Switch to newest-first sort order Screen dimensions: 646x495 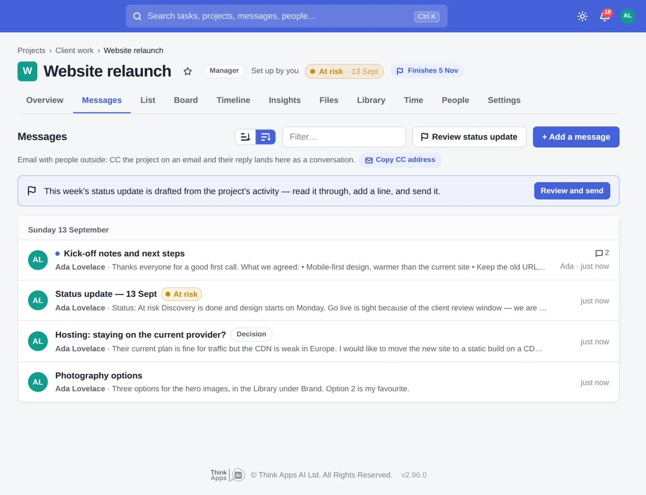(x=266, y=137)
